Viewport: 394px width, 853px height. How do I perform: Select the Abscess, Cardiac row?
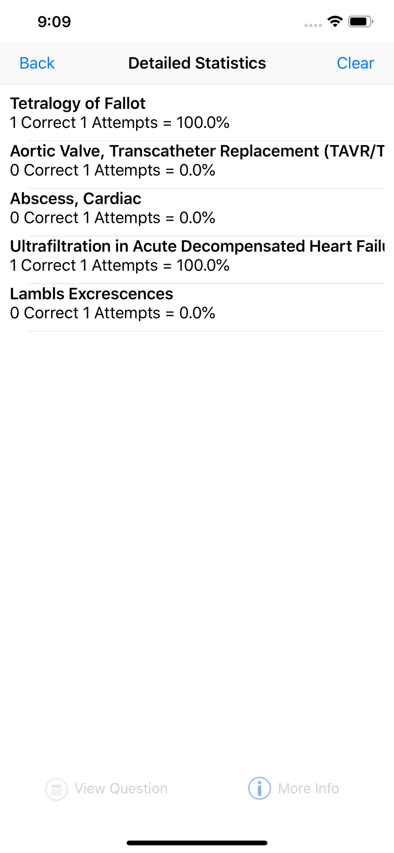[x=197, y=208]
